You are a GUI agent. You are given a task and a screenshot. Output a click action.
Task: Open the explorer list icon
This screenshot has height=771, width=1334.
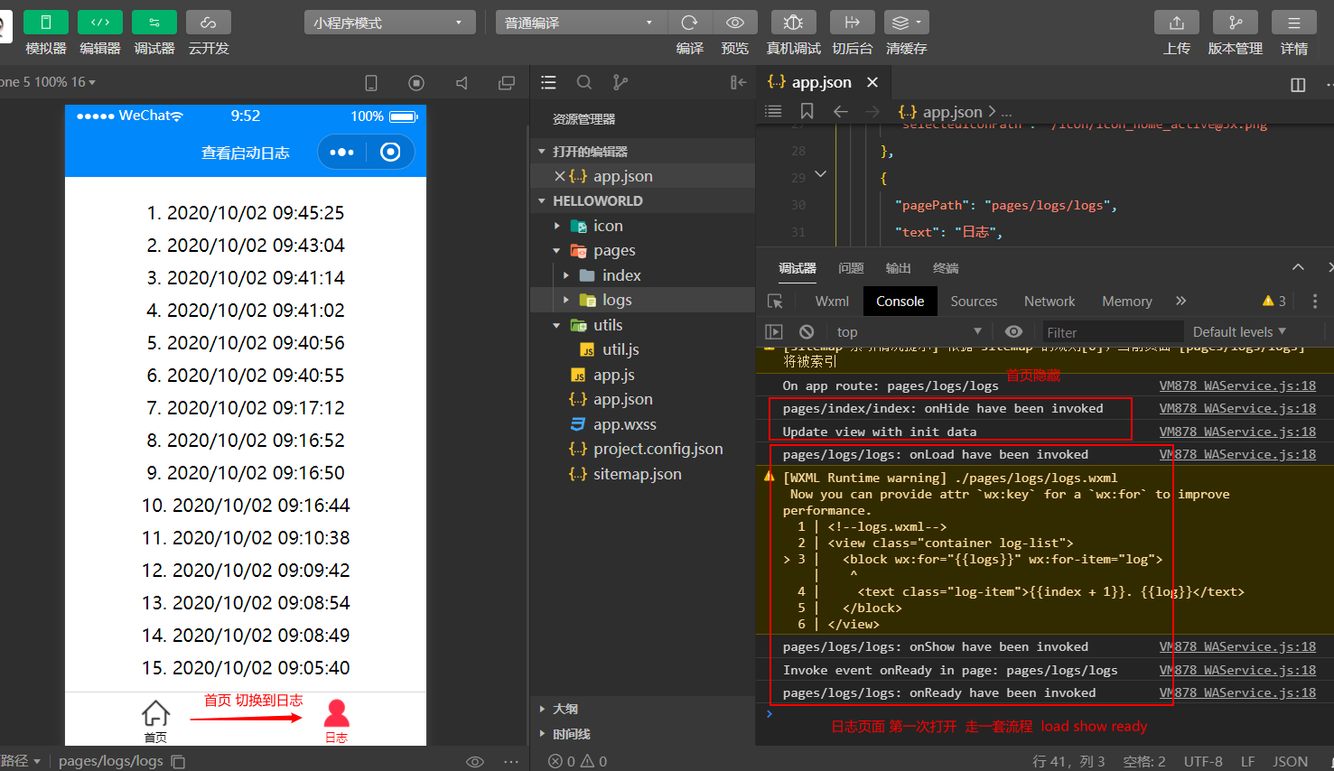548,83
